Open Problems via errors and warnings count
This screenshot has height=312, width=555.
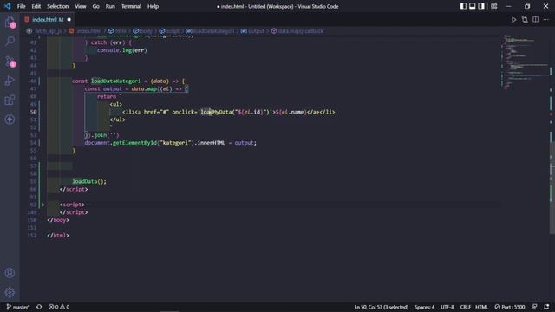coord(59,307)
